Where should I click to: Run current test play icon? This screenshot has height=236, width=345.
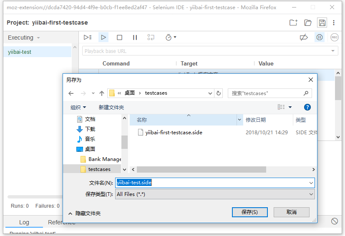point(103,38)
